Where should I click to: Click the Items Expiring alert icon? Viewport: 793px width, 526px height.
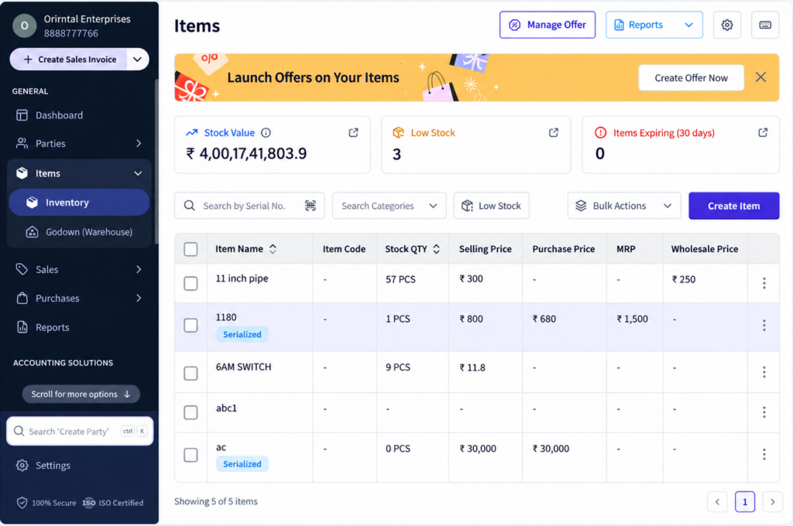pos(600,132)
